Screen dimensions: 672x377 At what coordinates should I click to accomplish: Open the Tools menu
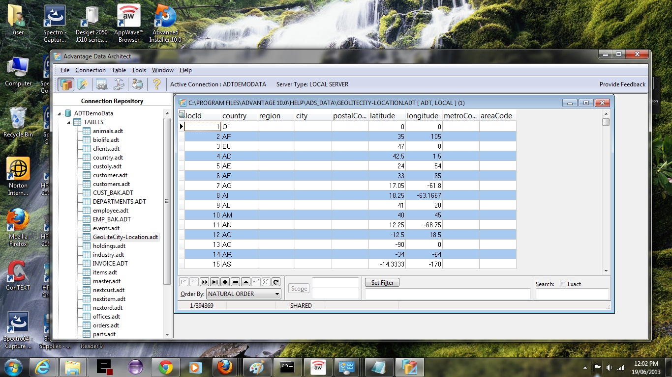139,70
